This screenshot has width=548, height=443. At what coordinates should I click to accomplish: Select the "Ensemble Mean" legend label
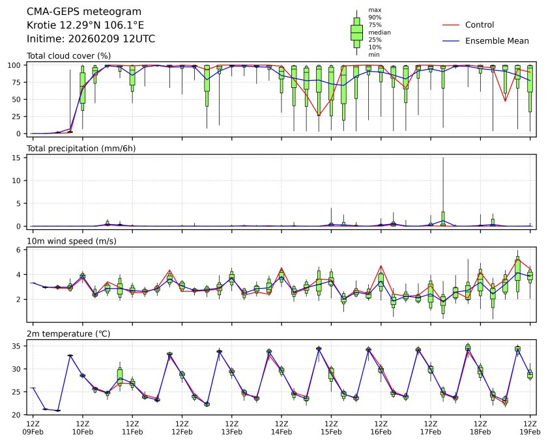click(x=497, y=41)
